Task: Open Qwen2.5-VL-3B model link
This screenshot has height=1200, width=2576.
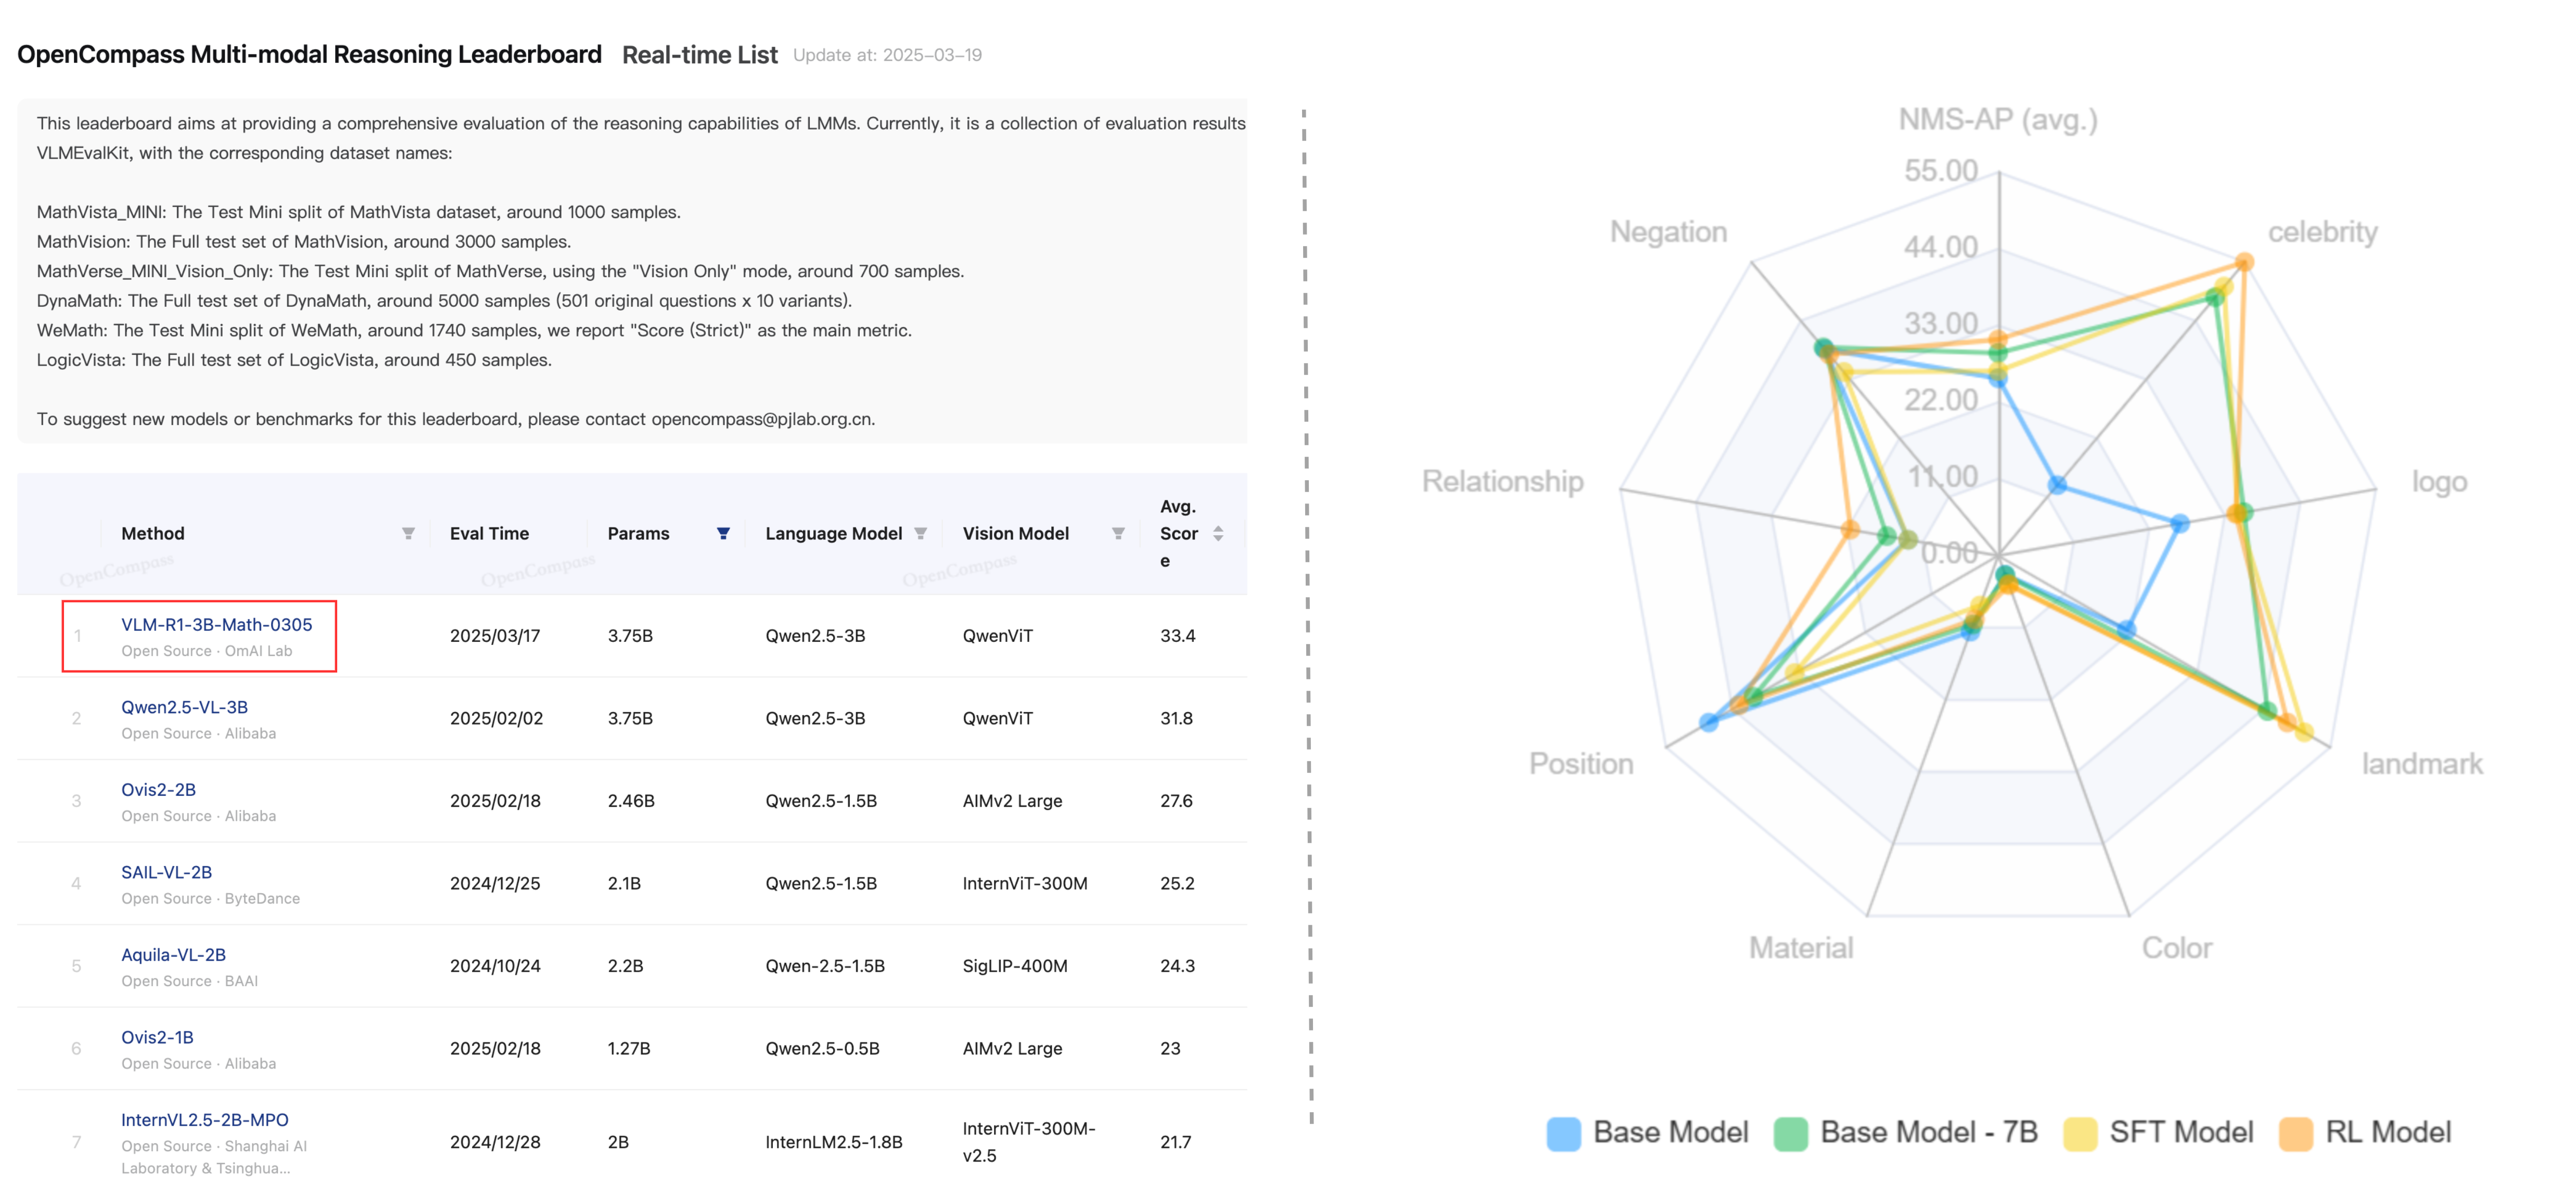Action: (x=184, y=707)
